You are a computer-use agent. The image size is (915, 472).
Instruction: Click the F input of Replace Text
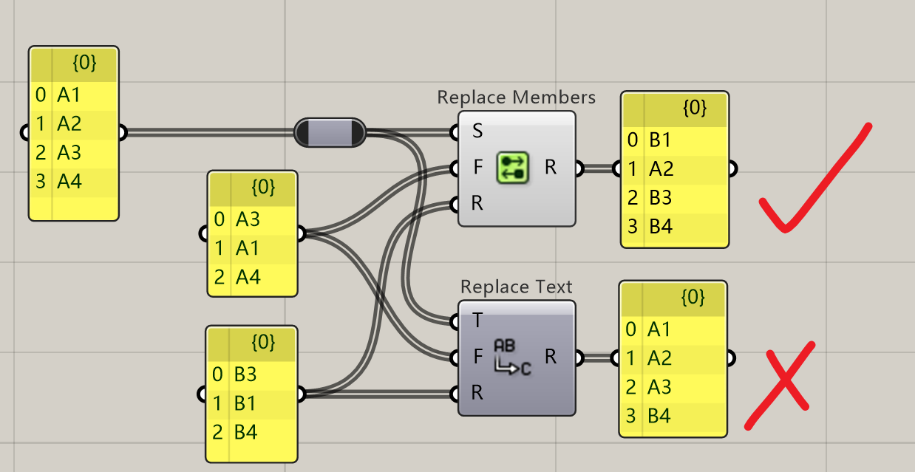point(477,357)
